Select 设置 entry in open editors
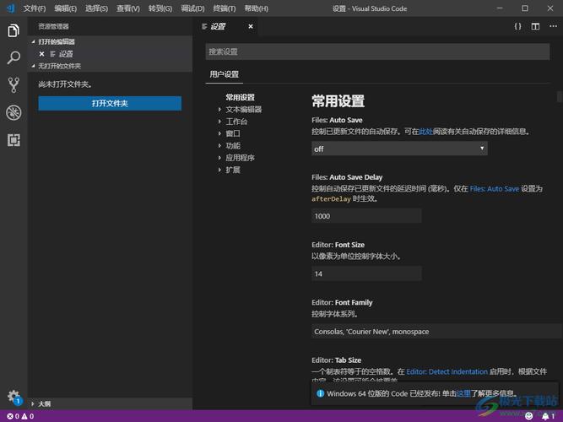Viewport: 563px width, 422px height. [66, 54]
